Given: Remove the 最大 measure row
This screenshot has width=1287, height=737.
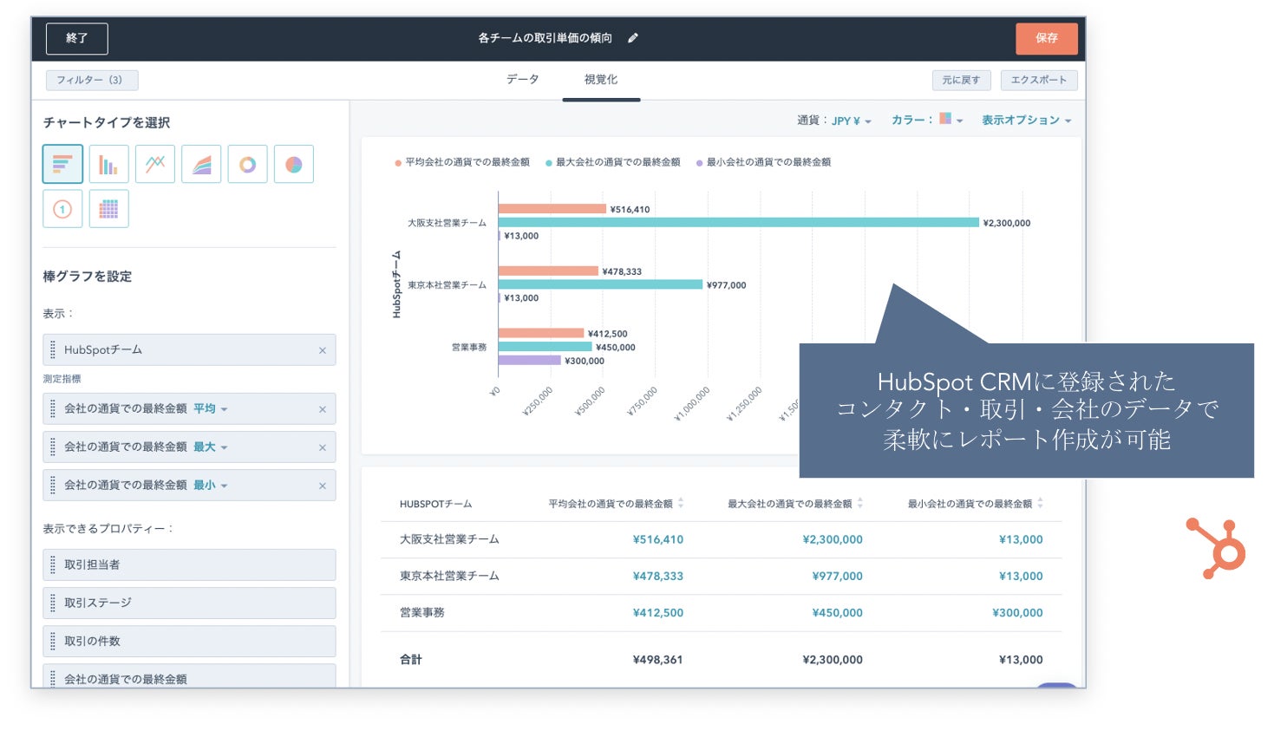Looking at the screenshot, I should [323, 447].
